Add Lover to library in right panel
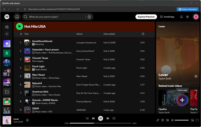 coord(196,76)
